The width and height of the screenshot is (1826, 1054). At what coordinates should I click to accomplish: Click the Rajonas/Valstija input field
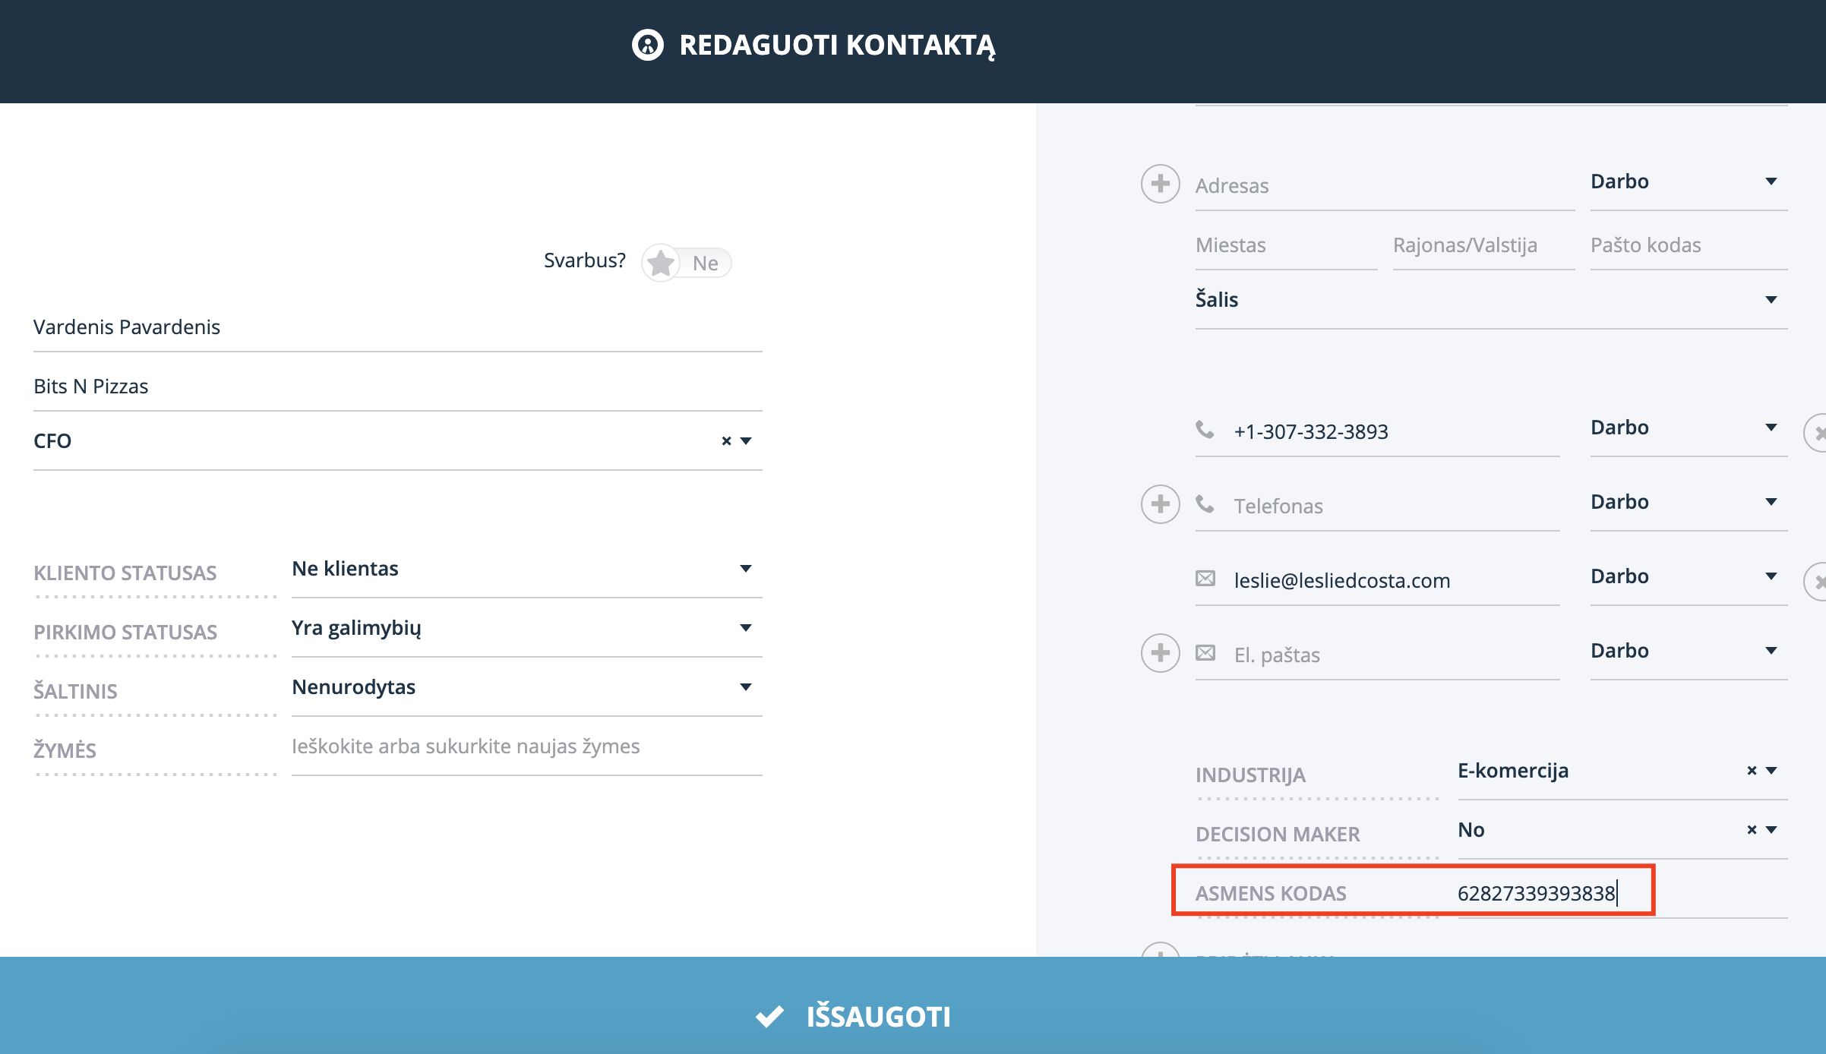tap(1484, 245)
